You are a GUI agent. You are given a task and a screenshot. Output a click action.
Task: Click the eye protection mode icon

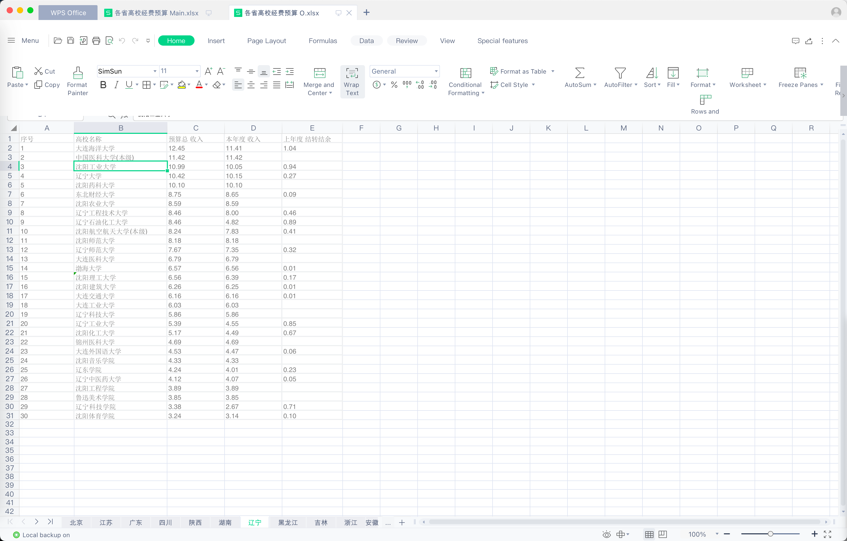[607, 534]
